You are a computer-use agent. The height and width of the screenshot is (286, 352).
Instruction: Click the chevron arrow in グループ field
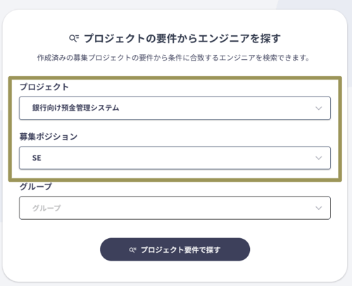pos(318,208)
